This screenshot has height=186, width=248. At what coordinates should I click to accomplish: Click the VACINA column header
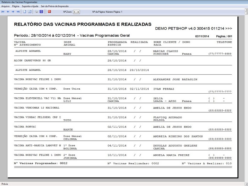click(20, 42)
